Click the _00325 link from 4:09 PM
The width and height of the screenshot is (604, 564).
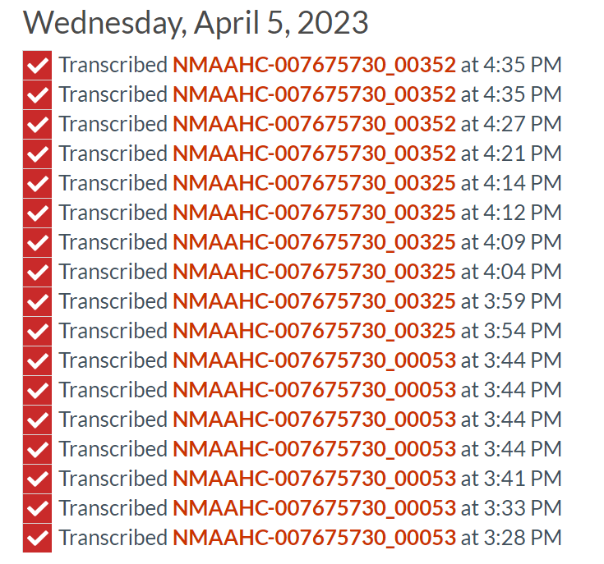point(314,242)
